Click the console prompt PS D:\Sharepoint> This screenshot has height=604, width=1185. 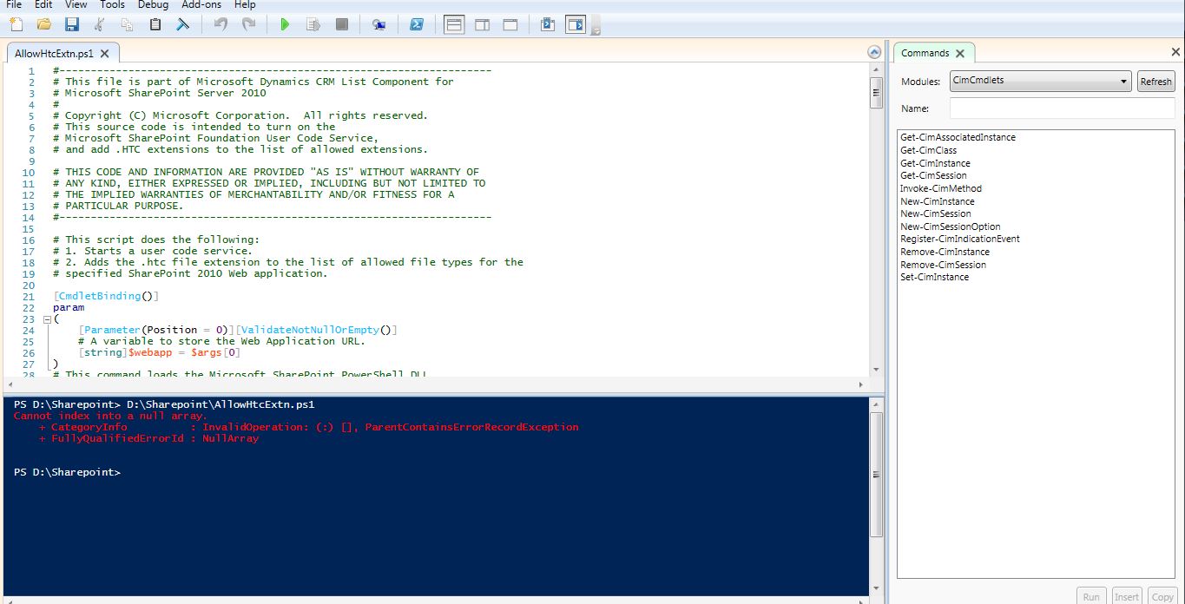tap(67, 472)
